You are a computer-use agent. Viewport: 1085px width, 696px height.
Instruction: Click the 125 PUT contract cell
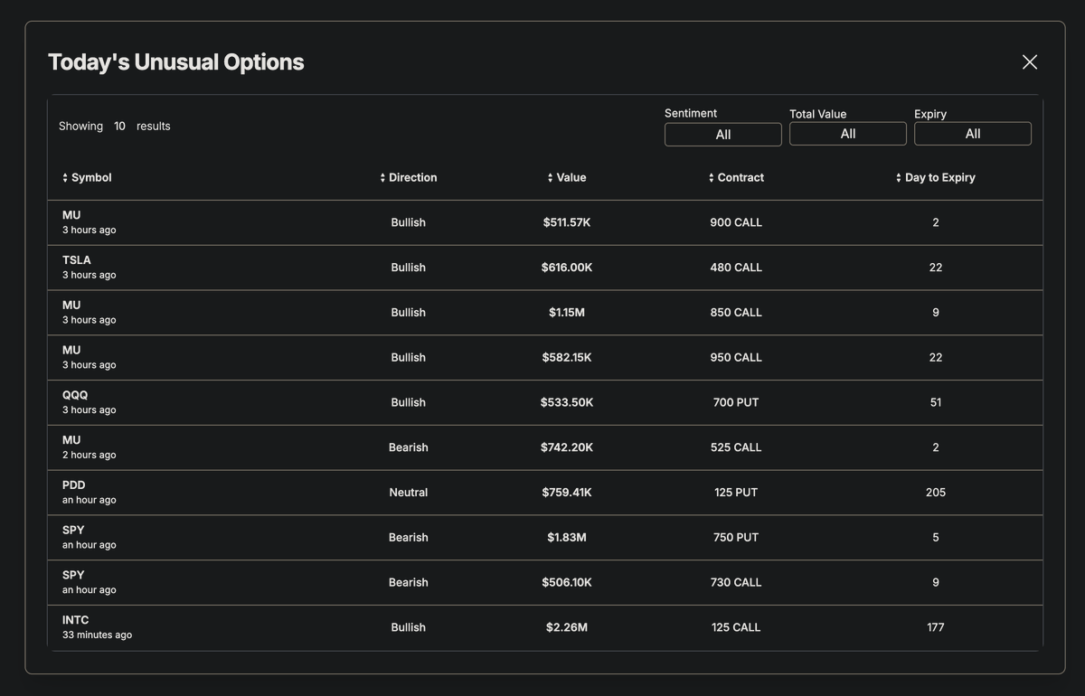coord(736,493)
